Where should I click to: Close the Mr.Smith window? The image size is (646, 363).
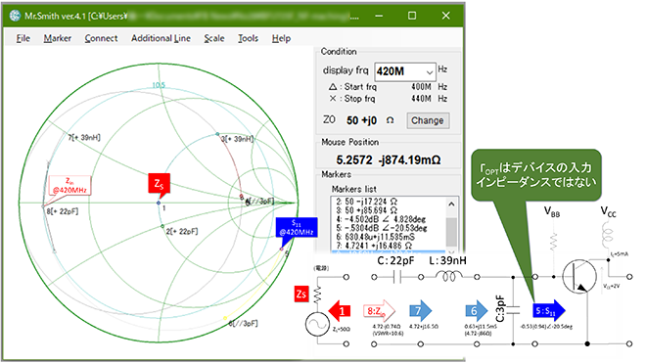(445, 16)
